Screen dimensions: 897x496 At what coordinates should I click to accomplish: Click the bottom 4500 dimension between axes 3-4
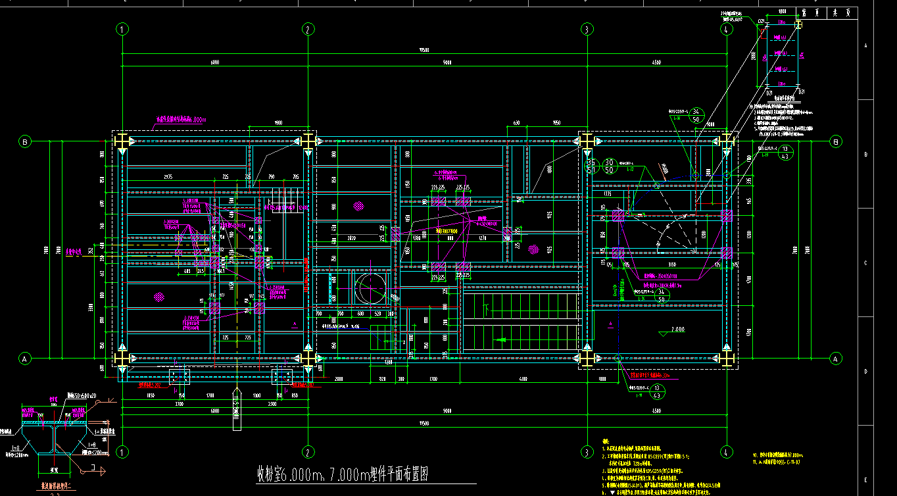(x=656, y=410)
